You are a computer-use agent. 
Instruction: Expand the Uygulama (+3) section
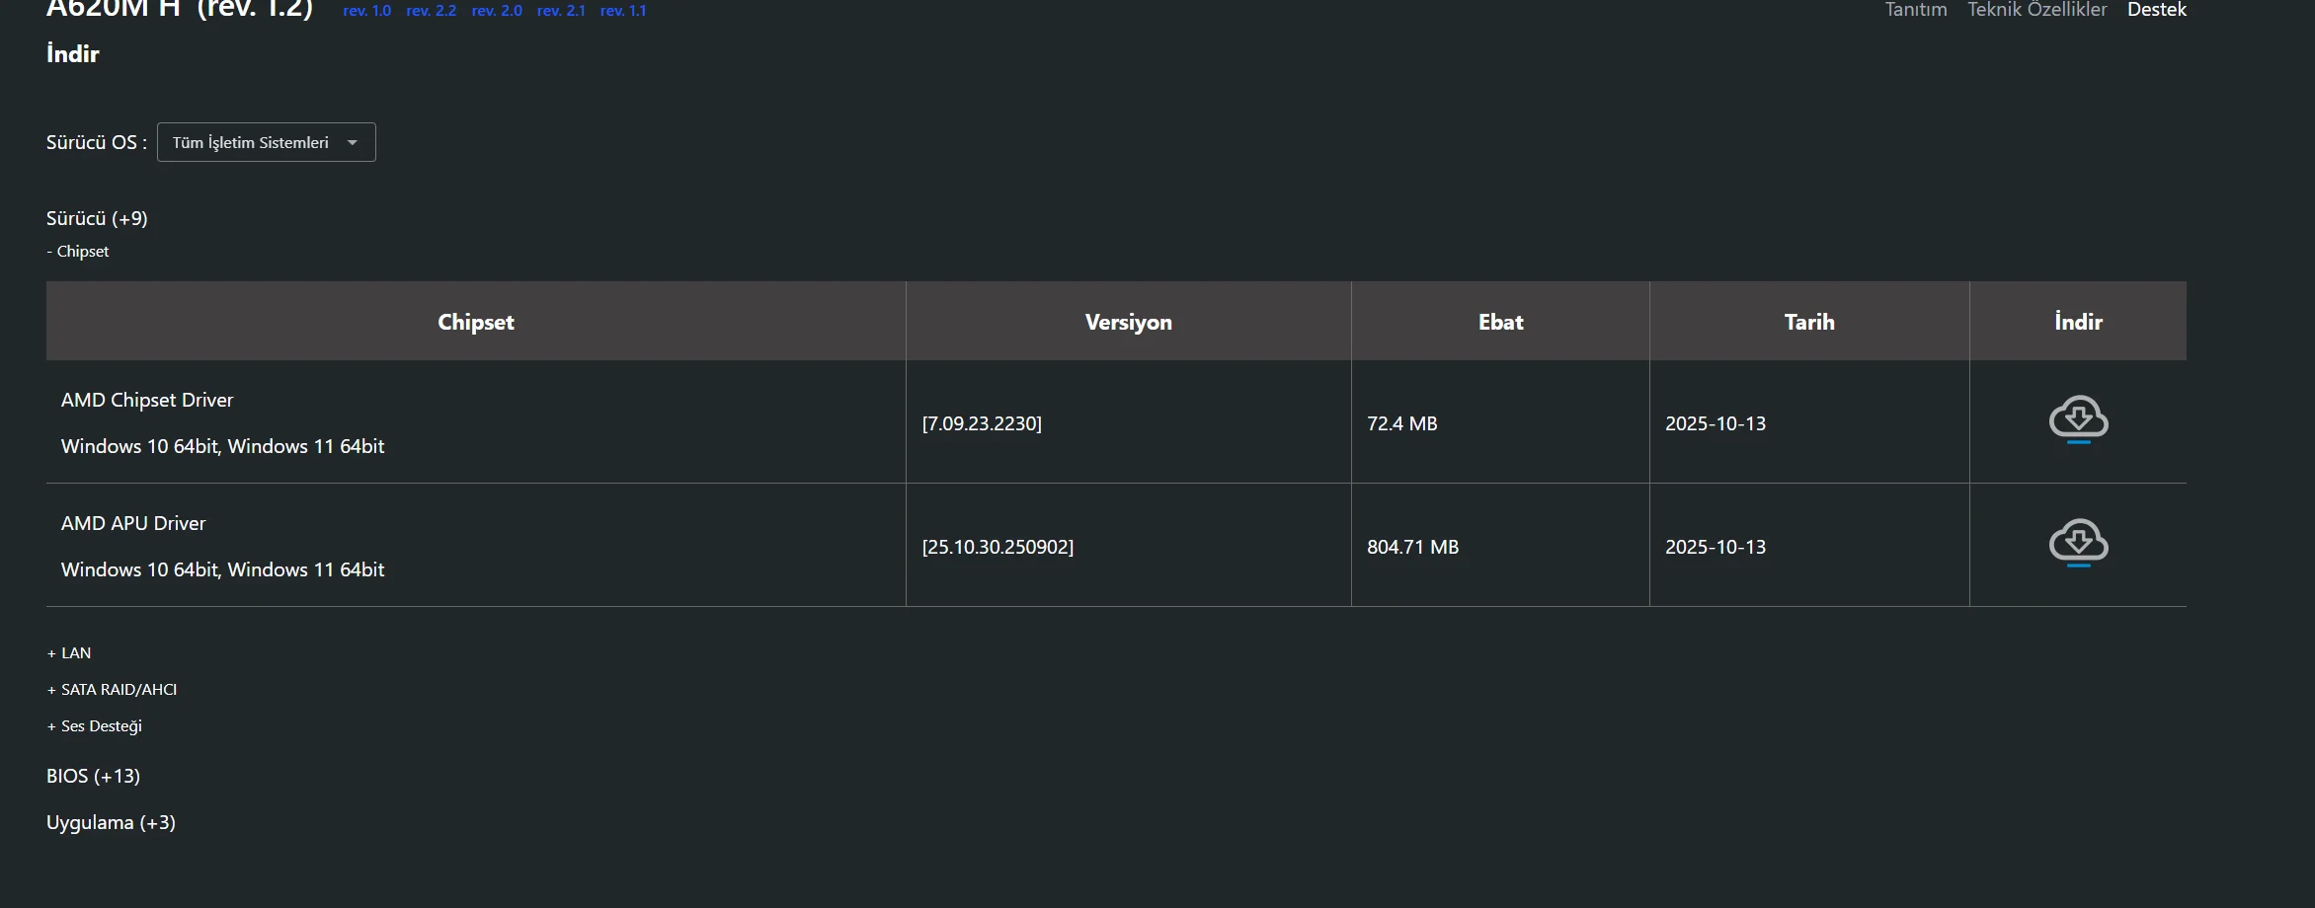point(111,822)
